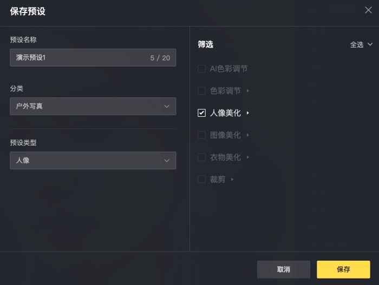
Task: Click the 取消 button
Action: pyautogui.click(x=284, y=269)
